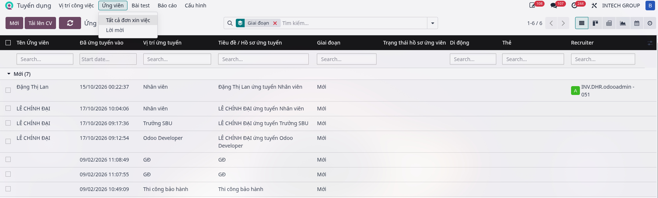Click the Odoo Developer position cell

tap(163, 138)
